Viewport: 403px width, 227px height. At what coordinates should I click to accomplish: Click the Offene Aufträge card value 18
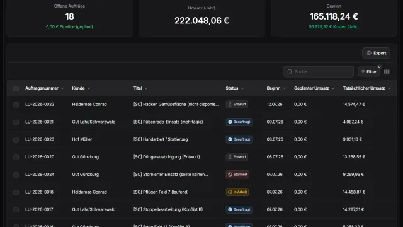tap(69, 16)
